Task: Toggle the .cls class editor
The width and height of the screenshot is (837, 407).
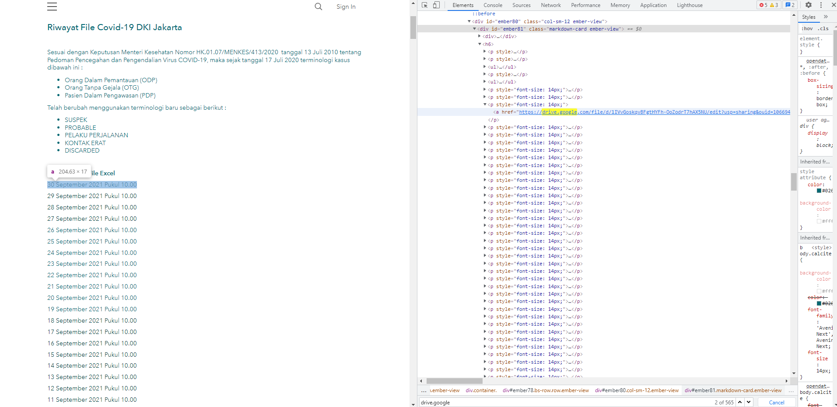Action: (x=823, y=29)
